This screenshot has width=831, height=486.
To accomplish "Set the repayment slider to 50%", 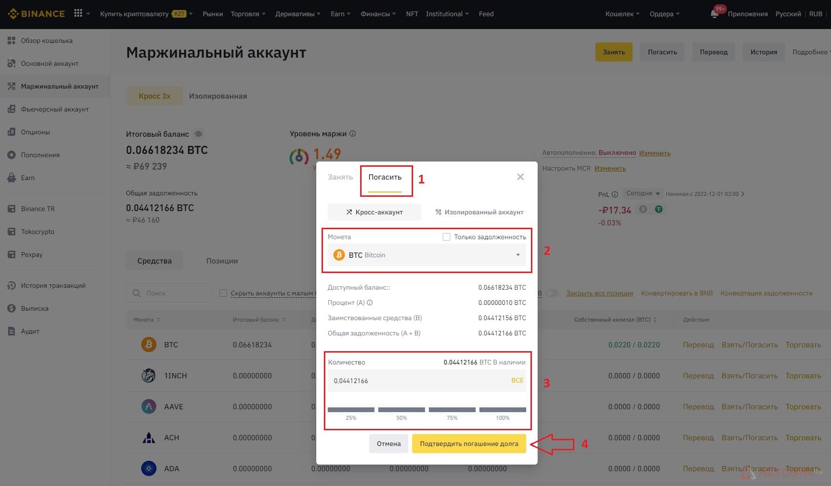I will click(x=402, y=410).
